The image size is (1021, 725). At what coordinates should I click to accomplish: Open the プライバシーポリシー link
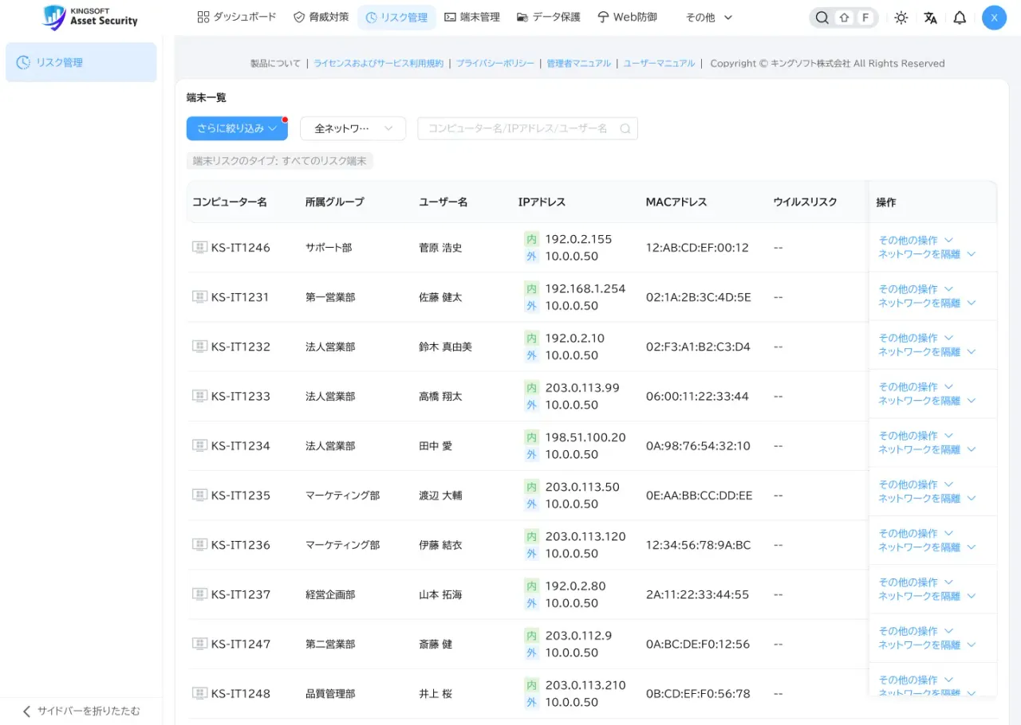(x=495, y=63)
